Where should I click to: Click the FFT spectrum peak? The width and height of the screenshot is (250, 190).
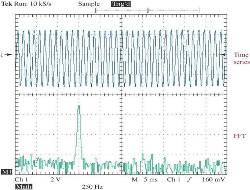[x=79, y=106]
